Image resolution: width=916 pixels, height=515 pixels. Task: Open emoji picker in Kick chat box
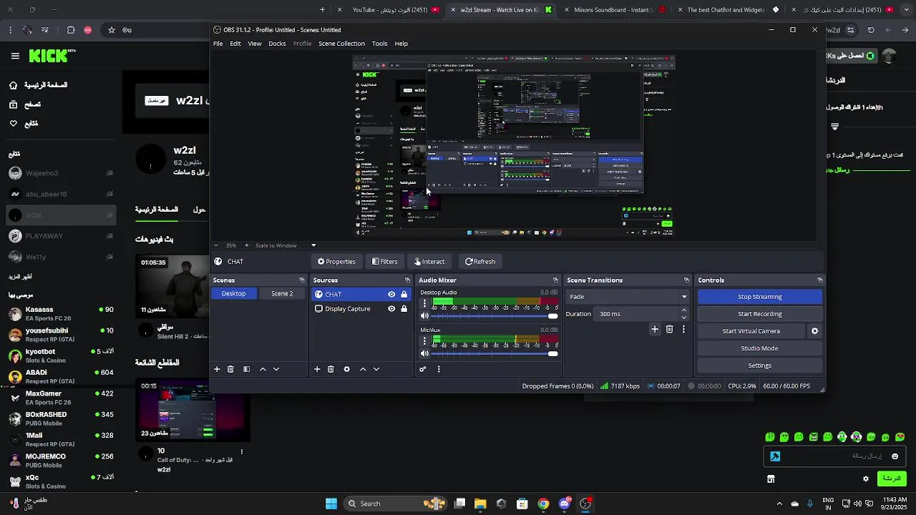(895, 456)
